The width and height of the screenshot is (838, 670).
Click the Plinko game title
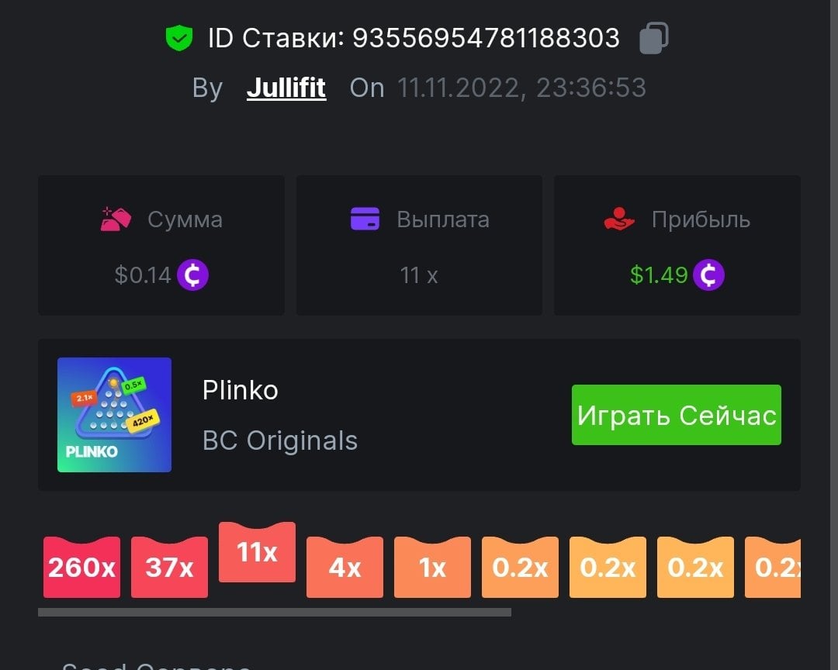click(240, 390)
